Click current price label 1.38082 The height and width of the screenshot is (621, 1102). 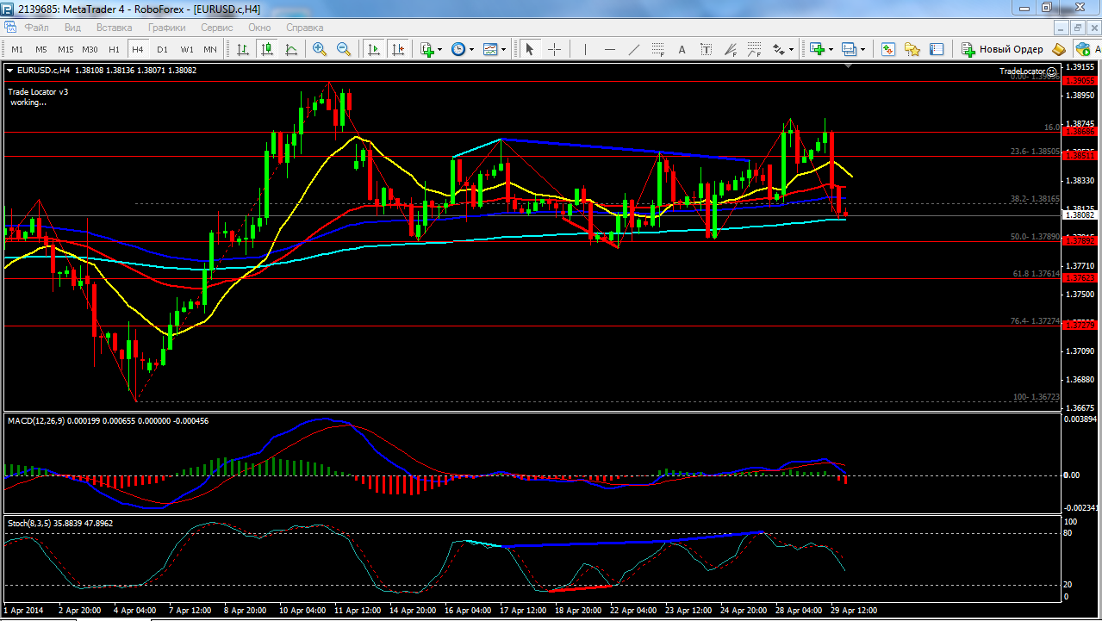pyautogui.click(x=1080, y=215)
